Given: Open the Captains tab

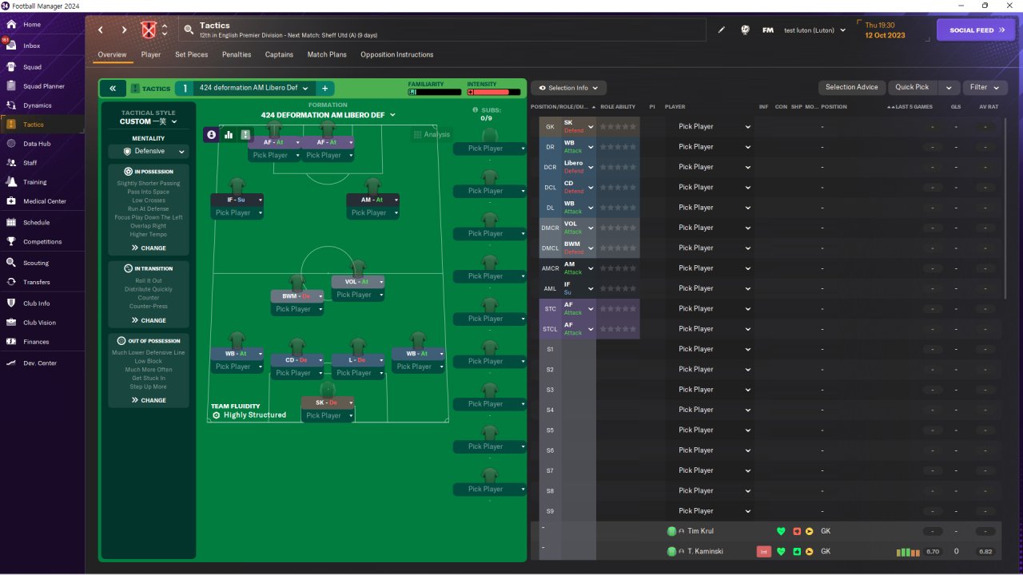Looking at the screenshot, I should 279,55.
